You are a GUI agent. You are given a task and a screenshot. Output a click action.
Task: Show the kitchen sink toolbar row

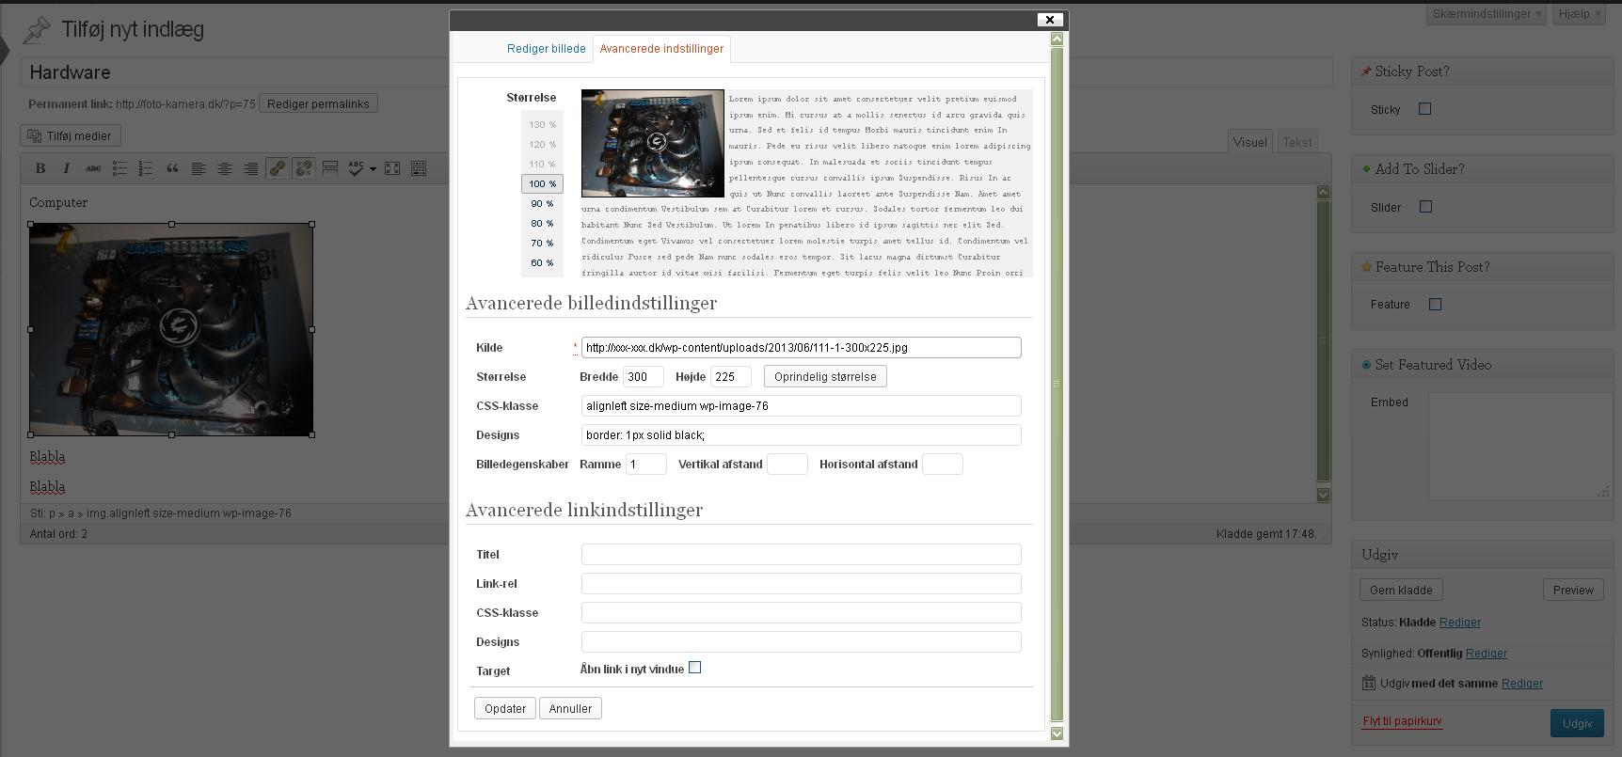point(419,168)
